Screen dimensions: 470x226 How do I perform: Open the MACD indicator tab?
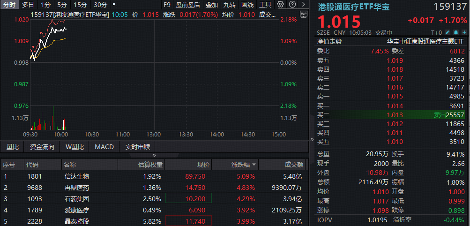click(104, 147)
